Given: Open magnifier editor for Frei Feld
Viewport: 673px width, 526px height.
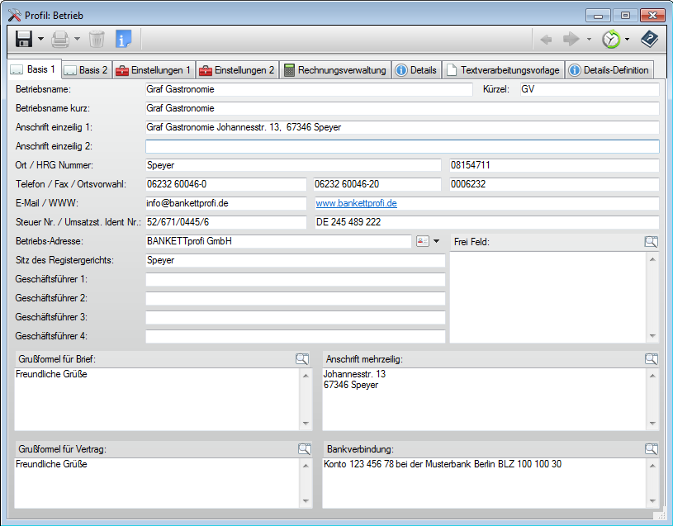Looking at the screenshot, I should tap(652, 241).
